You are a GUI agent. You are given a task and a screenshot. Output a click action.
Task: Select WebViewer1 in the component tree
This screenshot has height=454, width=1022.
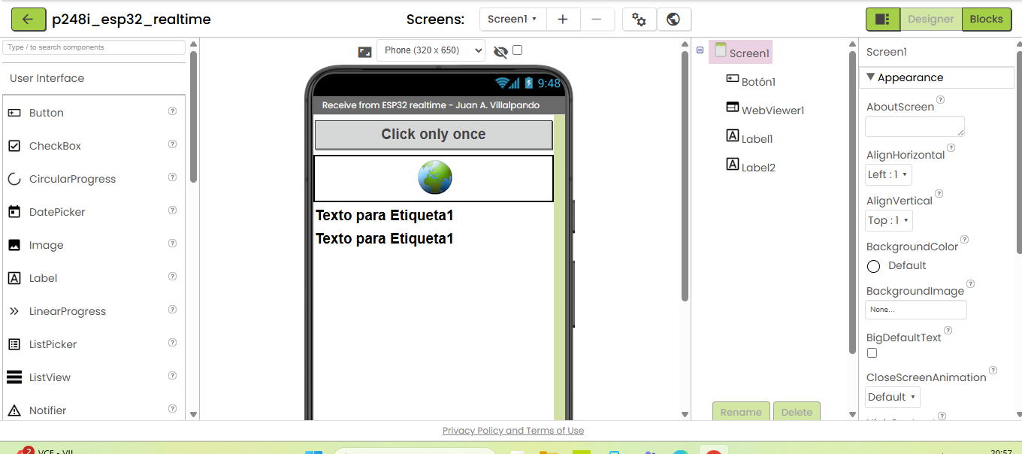click(773, 110)
